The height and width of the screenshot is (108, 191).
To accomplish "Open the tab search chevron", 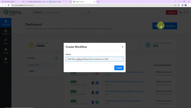I will click(175, 2).
